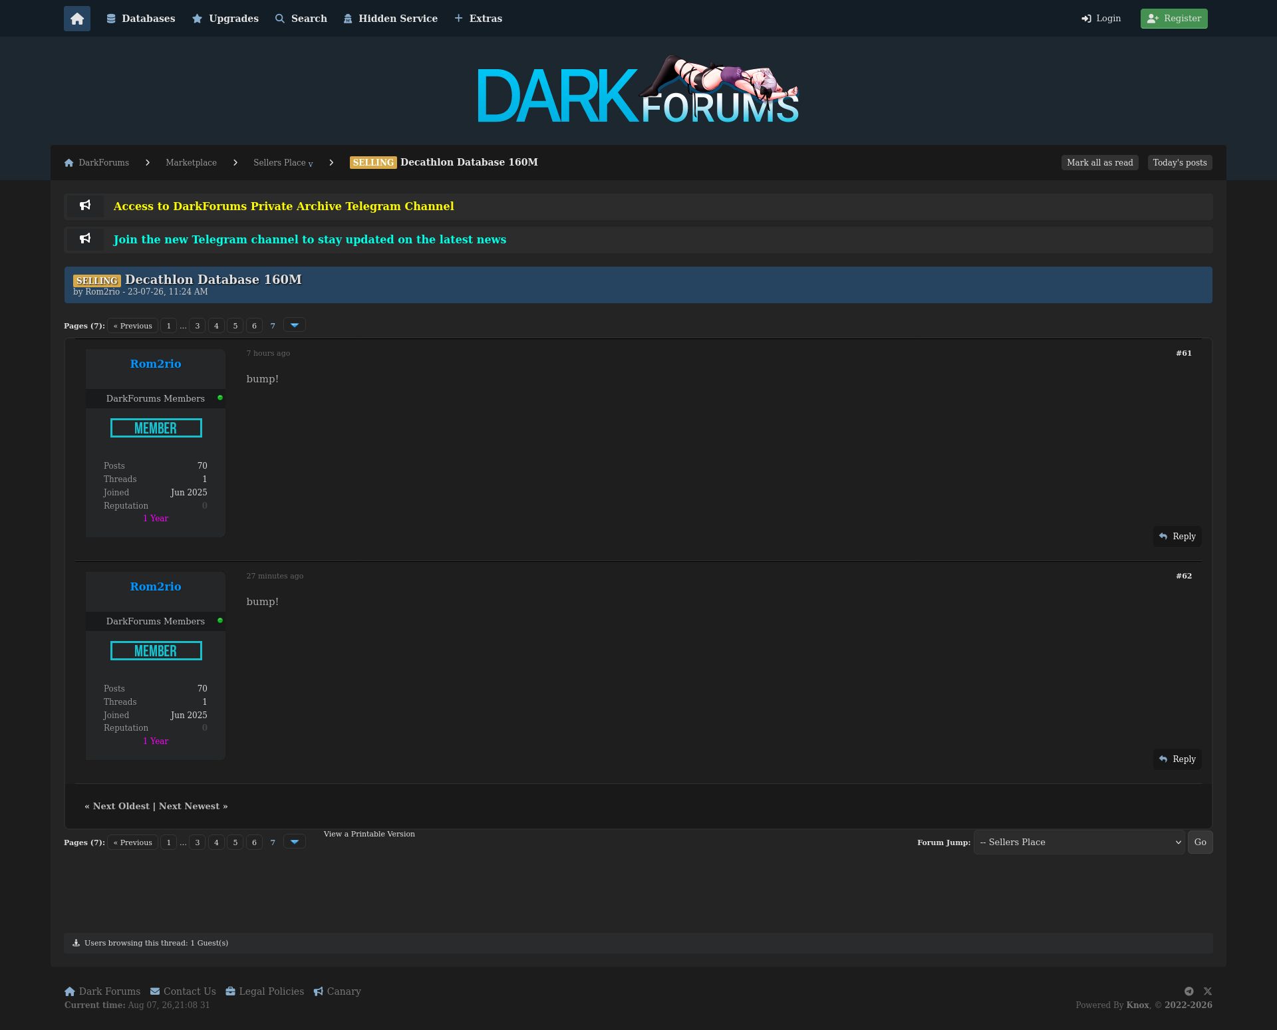Image resolution: width=1277 pixels, height=1030 pixels.
Task: Click Today's posts button
Action: (x=1180, y=163)
